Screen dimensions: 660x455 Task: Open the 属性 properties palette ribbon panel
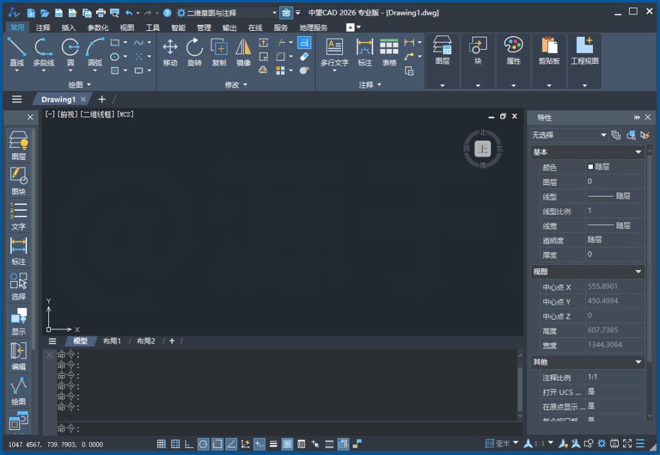coord(513,61)
